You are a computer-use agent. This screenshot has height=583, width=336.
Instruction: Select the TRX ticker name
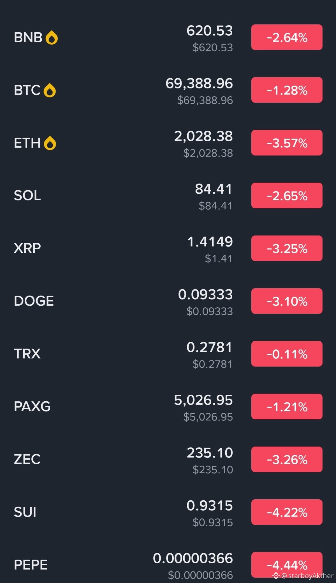click(27, 354)
